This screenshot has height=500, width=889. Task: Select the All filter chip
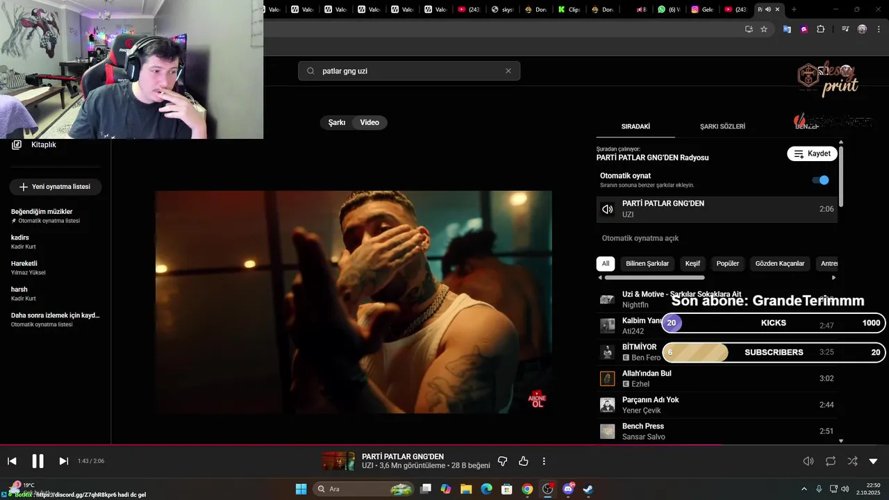click(606, 264)
